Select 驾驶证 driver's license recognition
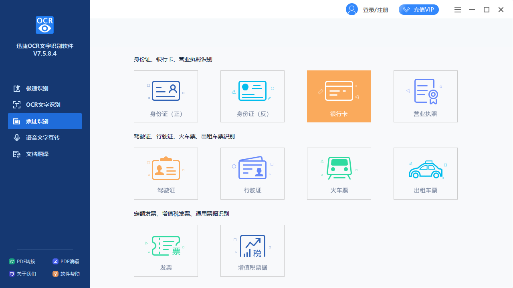Screen dimensions: 513x288 (166, 173)
